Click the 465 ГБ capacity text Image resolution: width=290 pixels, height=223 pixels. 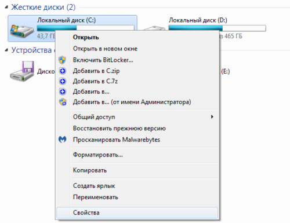point(233,36)
